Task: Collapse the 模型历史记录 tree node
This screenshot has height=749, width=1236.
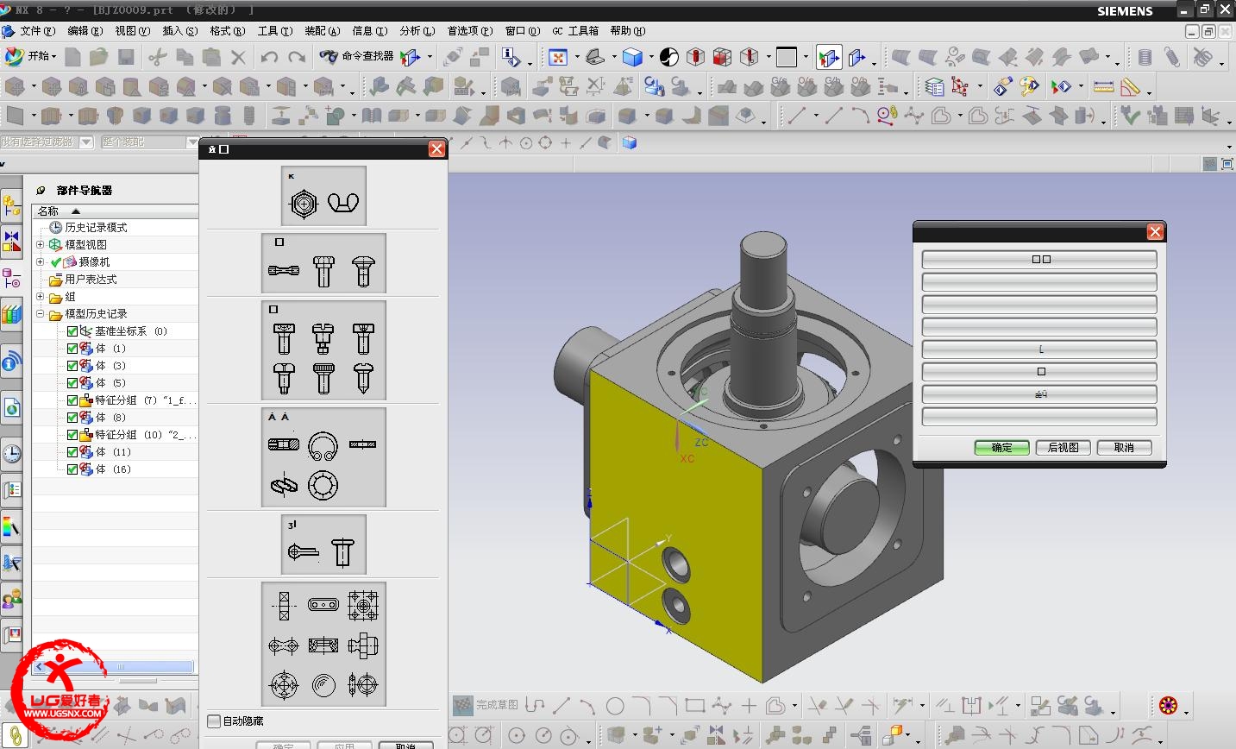Action: (40, 313)
